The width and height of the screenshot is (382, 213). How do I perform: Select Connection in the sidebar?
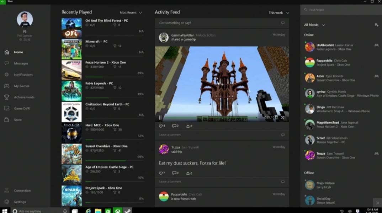[22, 191]
